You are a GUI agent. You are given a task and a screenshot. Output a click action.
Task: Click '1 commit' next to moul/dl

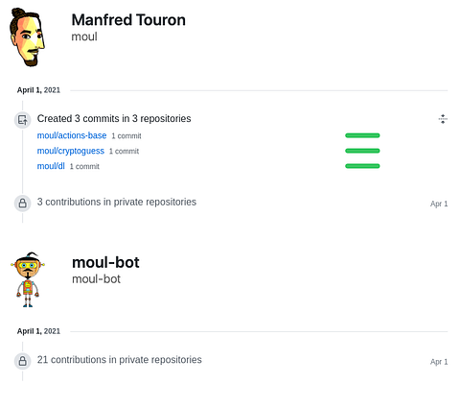point(84,167)
